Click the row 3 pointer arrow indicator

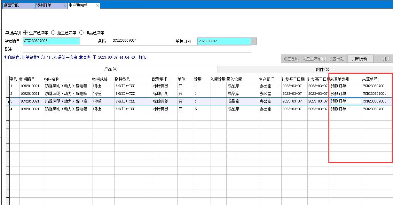tap(8, 102)
